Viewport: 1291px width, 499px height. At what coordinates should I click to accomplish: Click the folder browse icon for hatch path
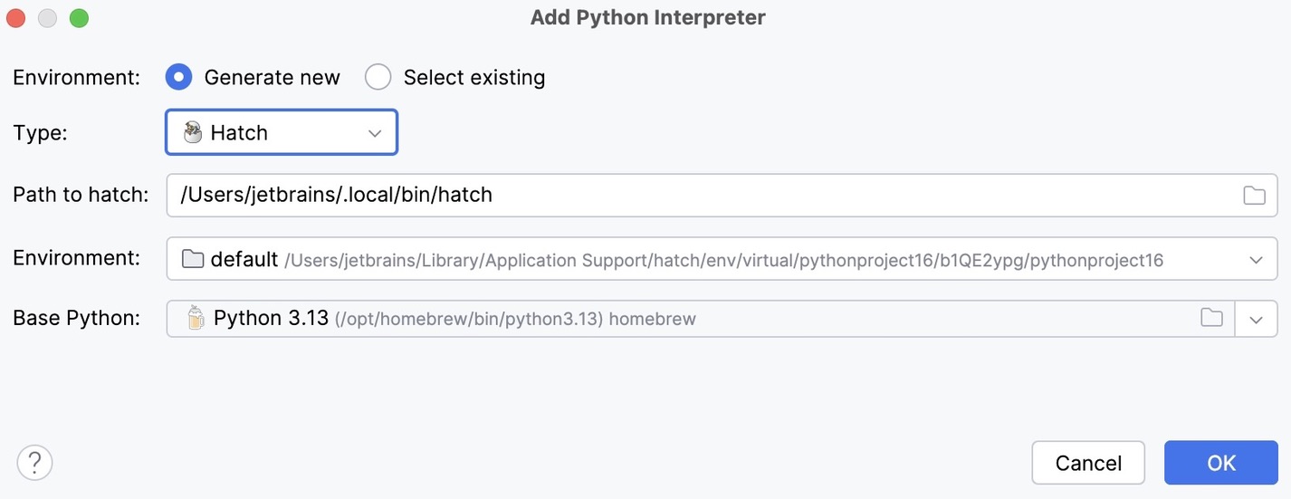(x=1254, y=196)
